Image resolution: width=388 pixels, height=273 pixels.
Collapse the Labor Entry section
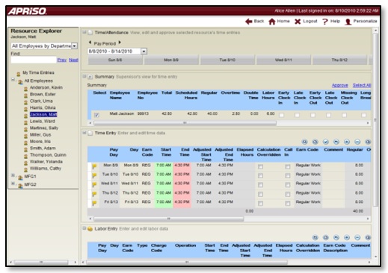(x=84, y=228)
